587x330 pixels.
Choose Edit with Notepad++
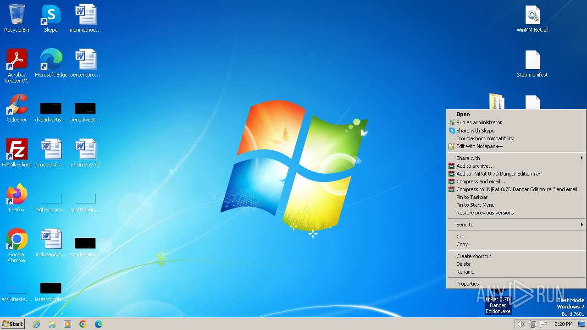[516, 146]
